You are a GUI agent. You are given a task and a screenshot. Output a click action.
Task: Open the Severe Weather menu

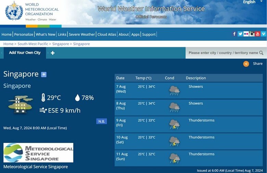click(82, 34)
